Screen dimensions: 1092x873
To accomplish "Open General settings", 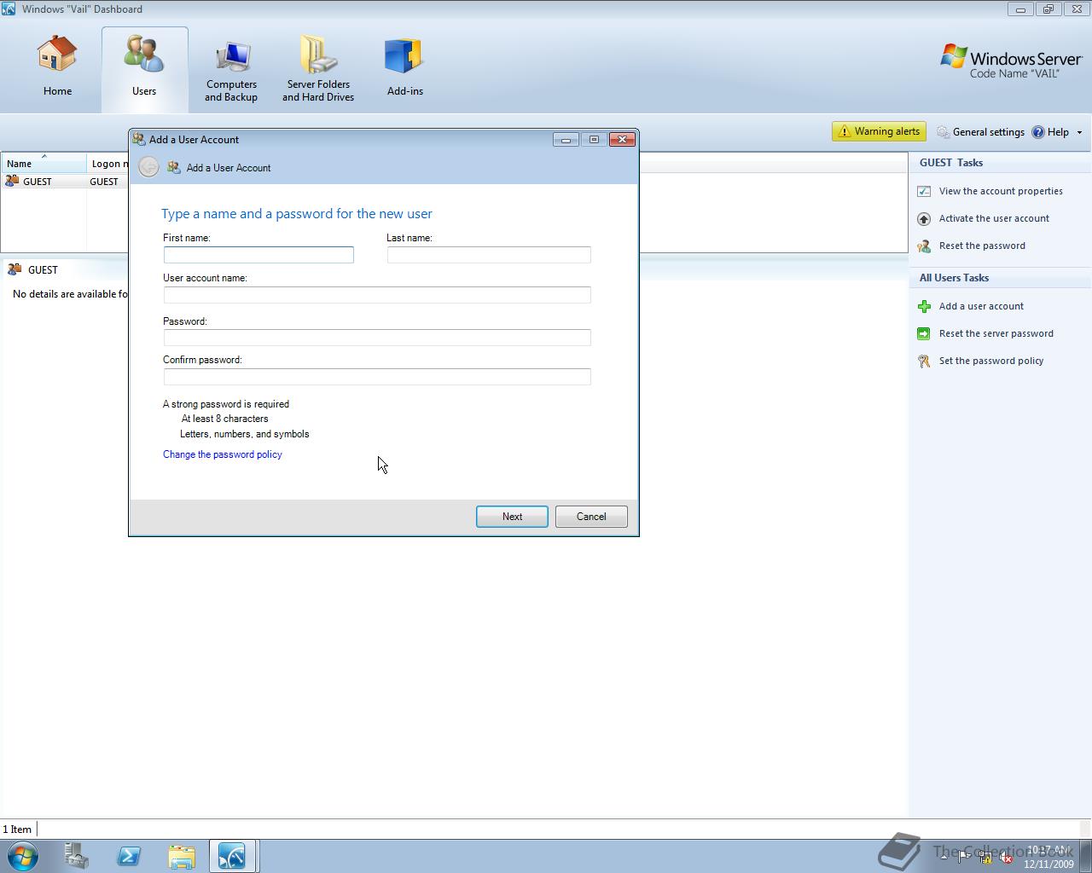I will click(980, 132).
